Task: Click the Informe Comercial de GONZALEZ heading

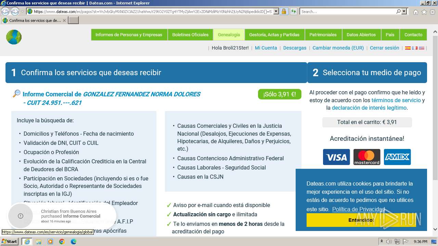Action: (112, 98)
